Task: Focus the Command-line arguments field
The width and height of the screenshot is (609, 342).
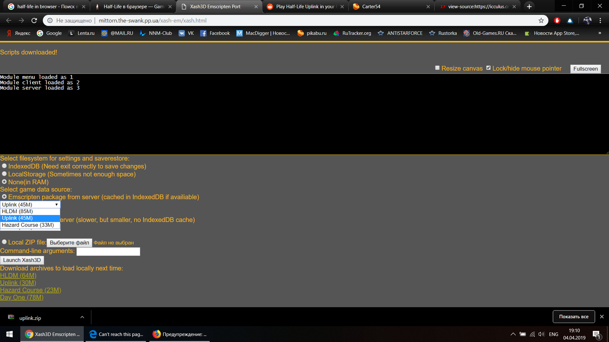Action: pos(108,252)
